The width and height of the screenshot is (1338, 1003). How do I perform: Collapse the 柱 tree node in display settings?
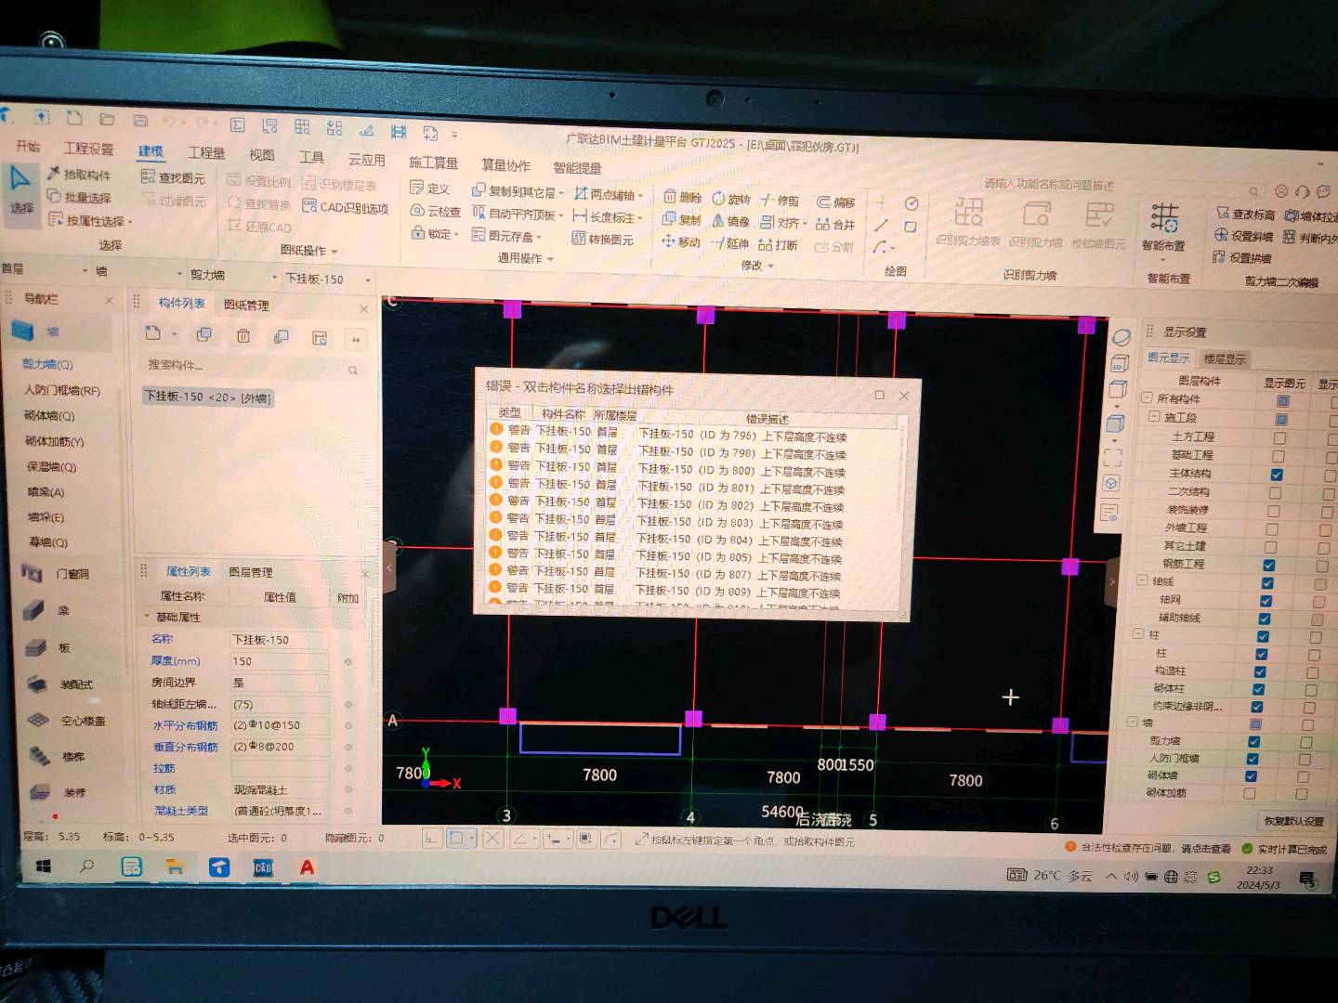click(x=1138, y=634)
